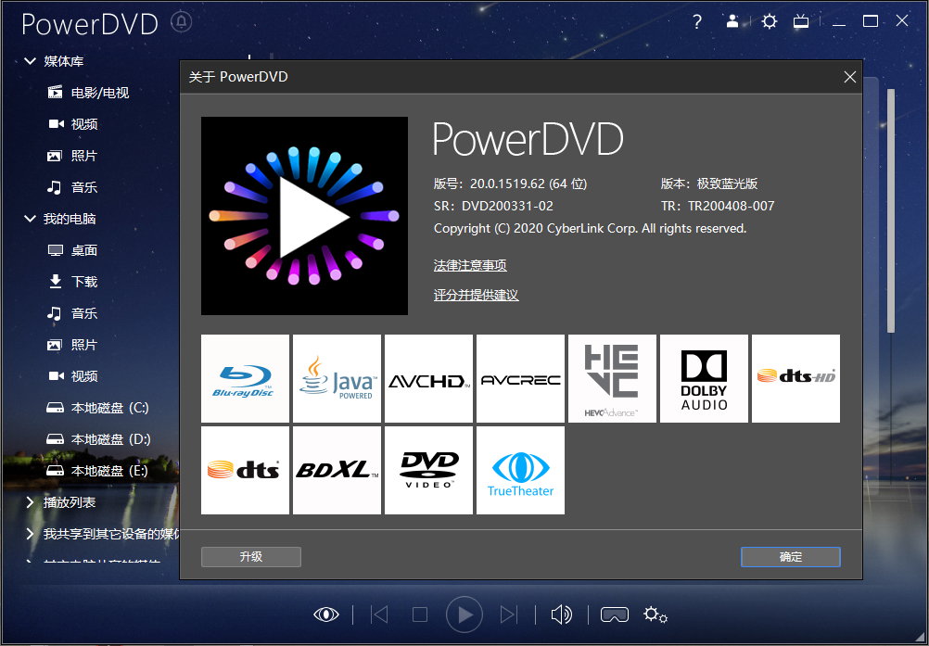Click the CyberLink copyright line
This screenshot has width=929, height=646.
590,229
